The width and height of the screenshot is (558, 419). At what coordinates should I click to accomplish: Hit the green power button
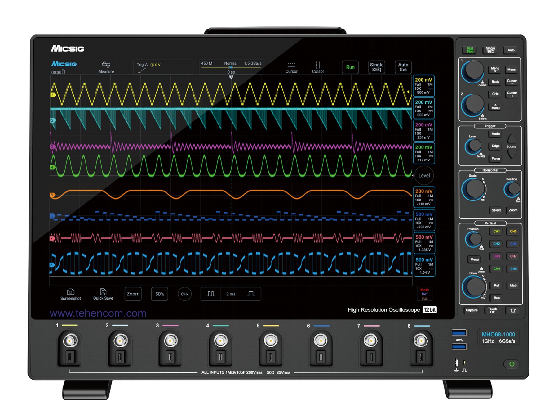tap(512, 364)
